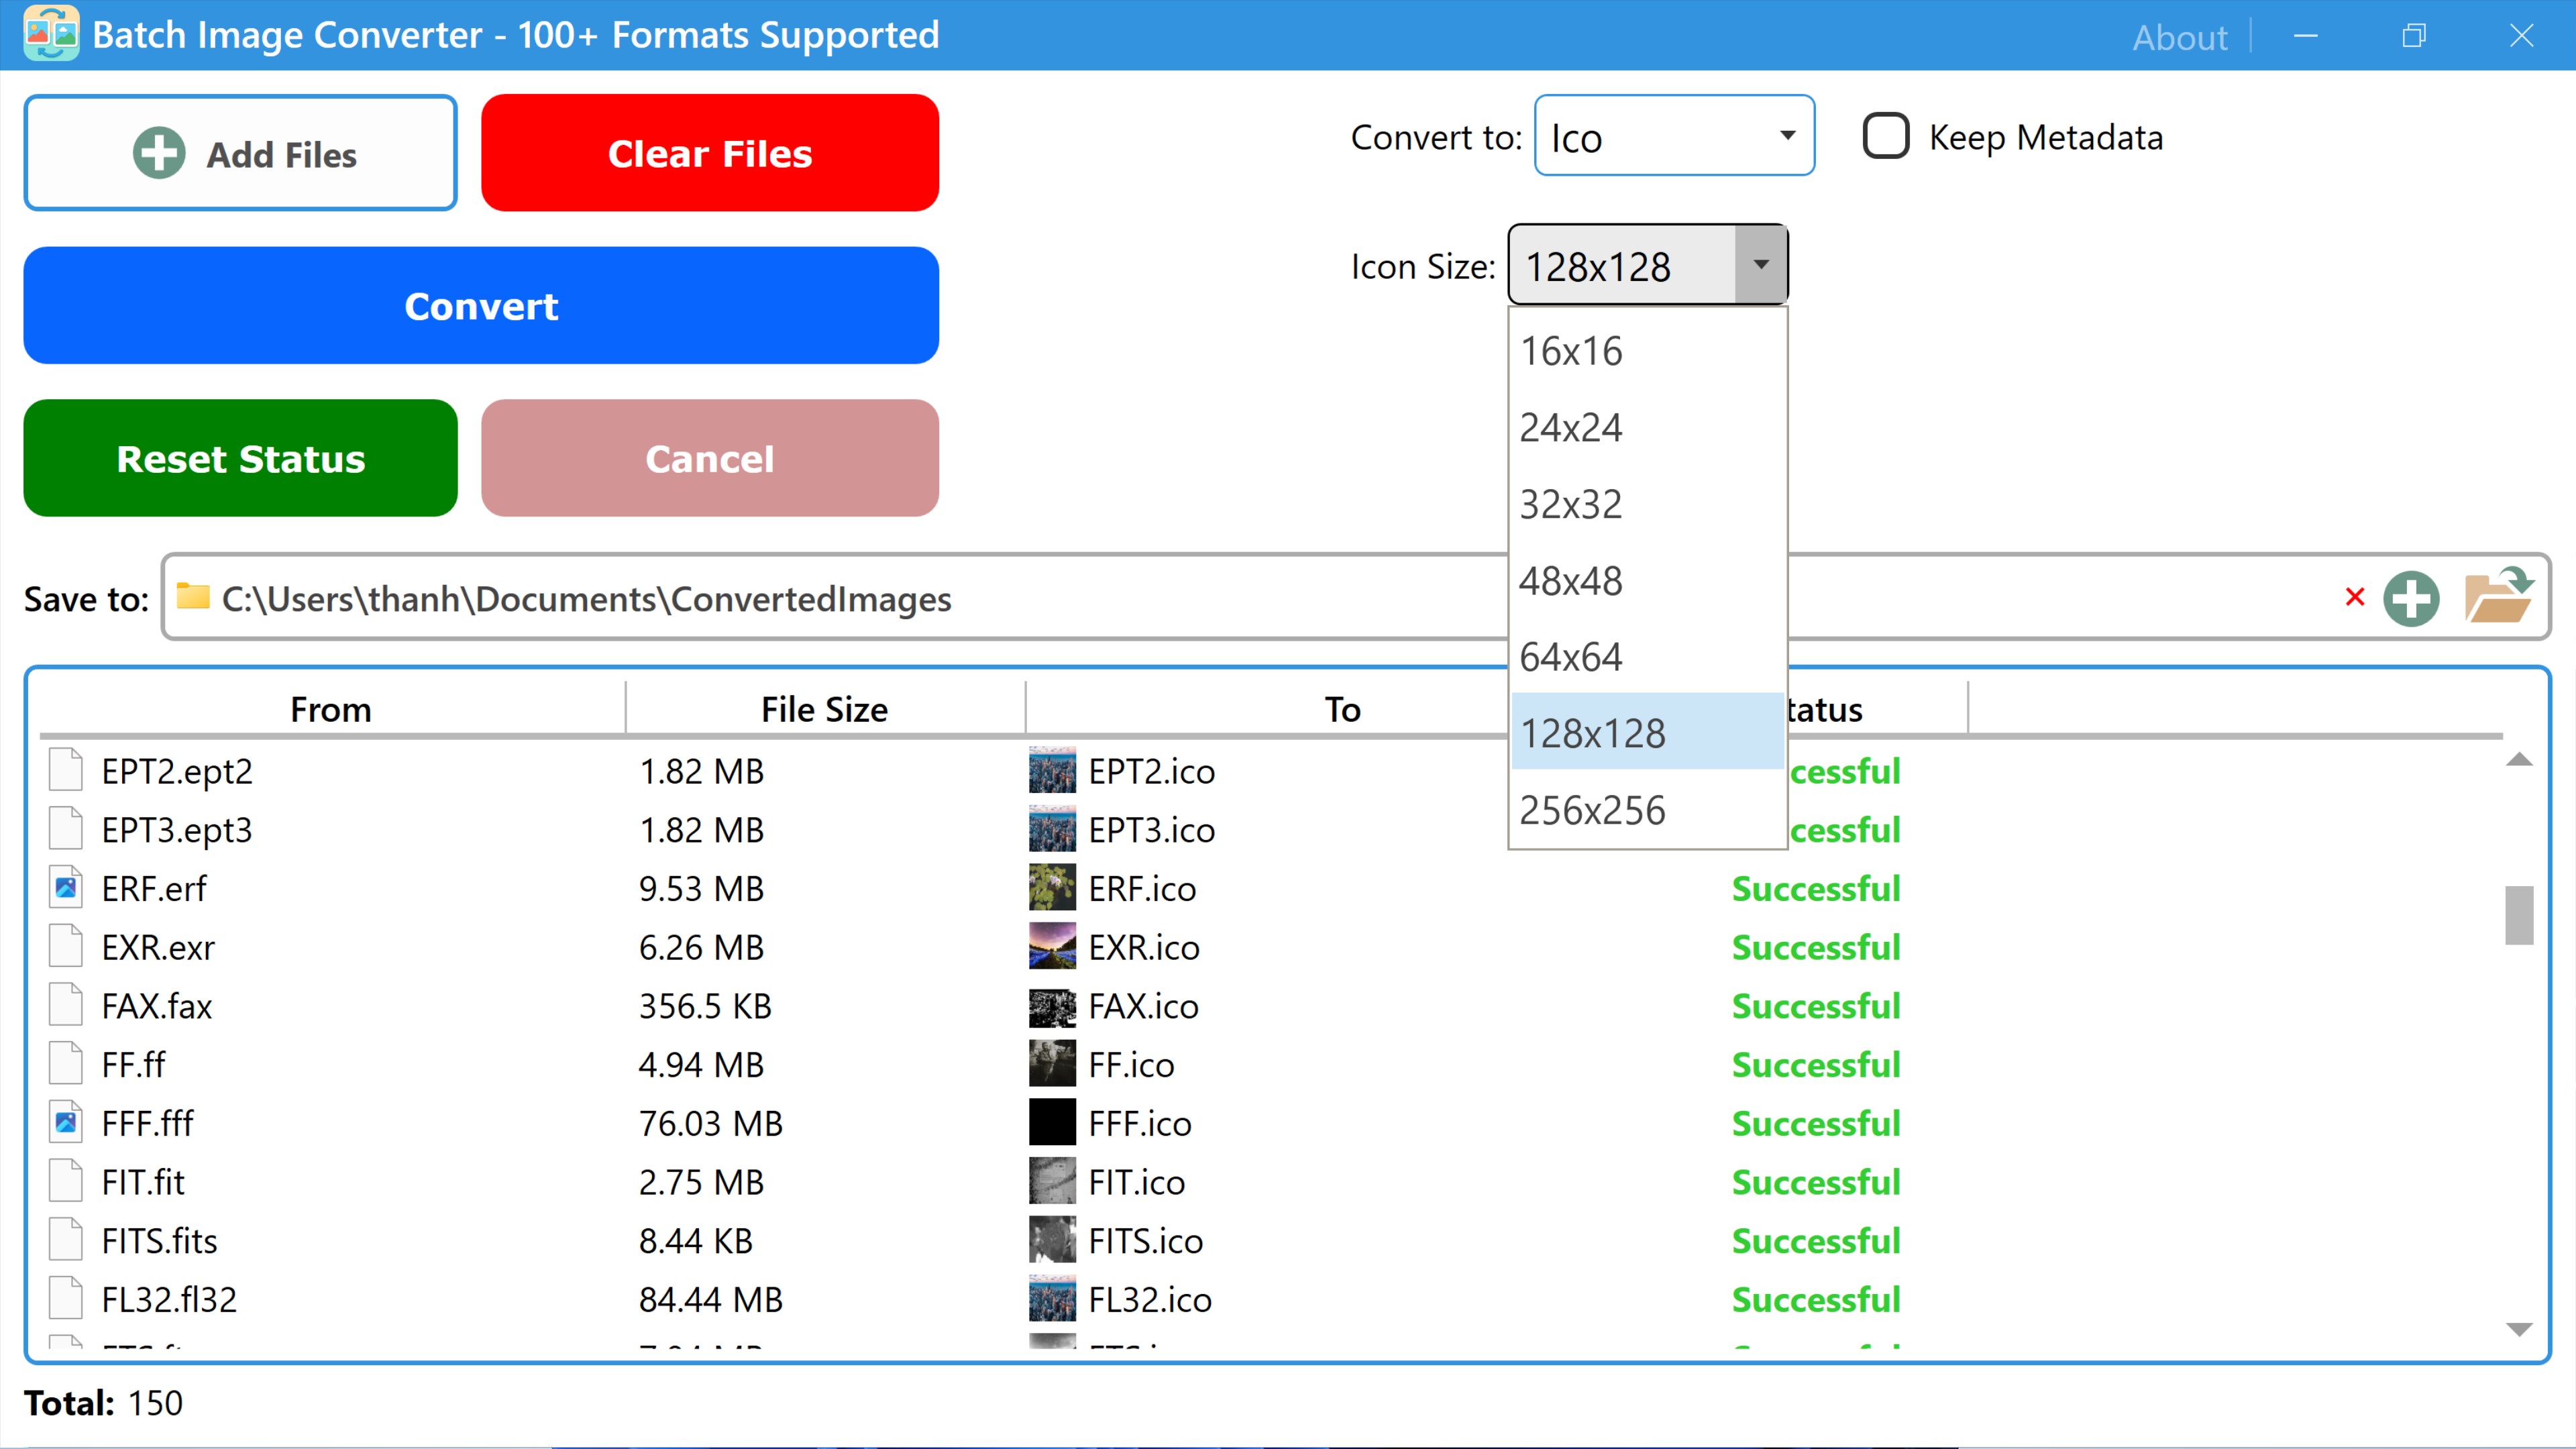The width and height of the screenshot is (2576, 1449).
Task: Click the green plus add folder icon
Action: pyautogui.click(x=2411, y=599)
